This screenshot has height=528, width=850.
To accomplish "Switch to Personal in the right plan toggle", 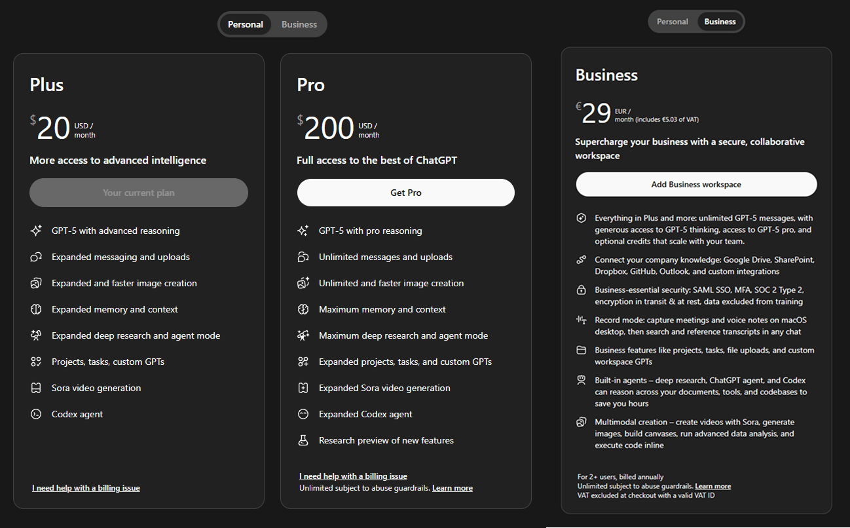I will click(673, 22).
